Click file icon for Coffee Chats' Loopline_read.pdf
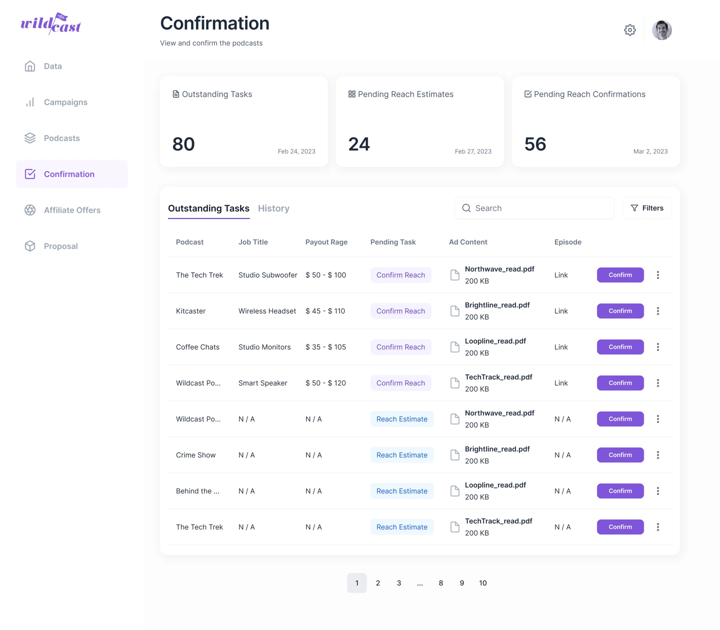 [x=454, y=347]
